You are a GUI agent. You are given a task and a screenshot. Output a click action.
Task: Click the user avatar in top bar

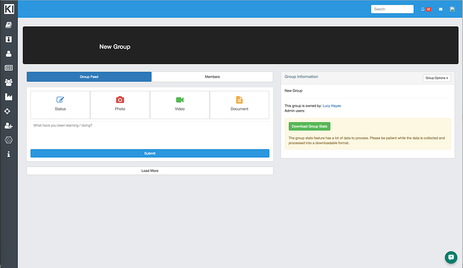pos(453,9)
